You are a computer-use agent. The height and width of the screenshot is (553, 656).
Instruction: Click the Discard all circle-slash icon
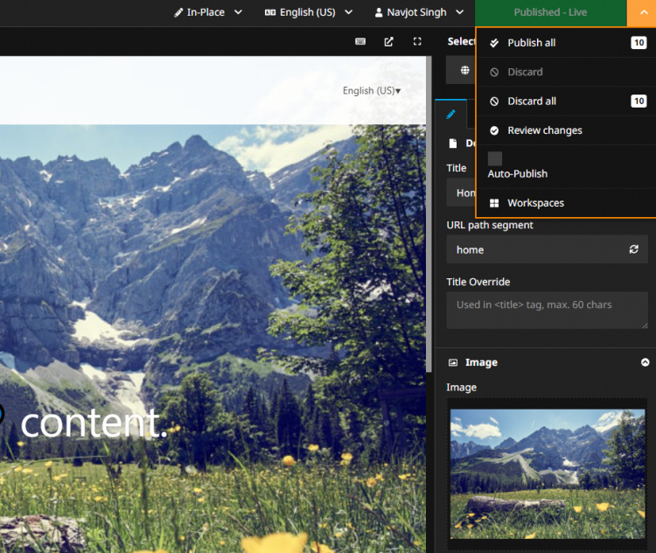coord(494,101)
